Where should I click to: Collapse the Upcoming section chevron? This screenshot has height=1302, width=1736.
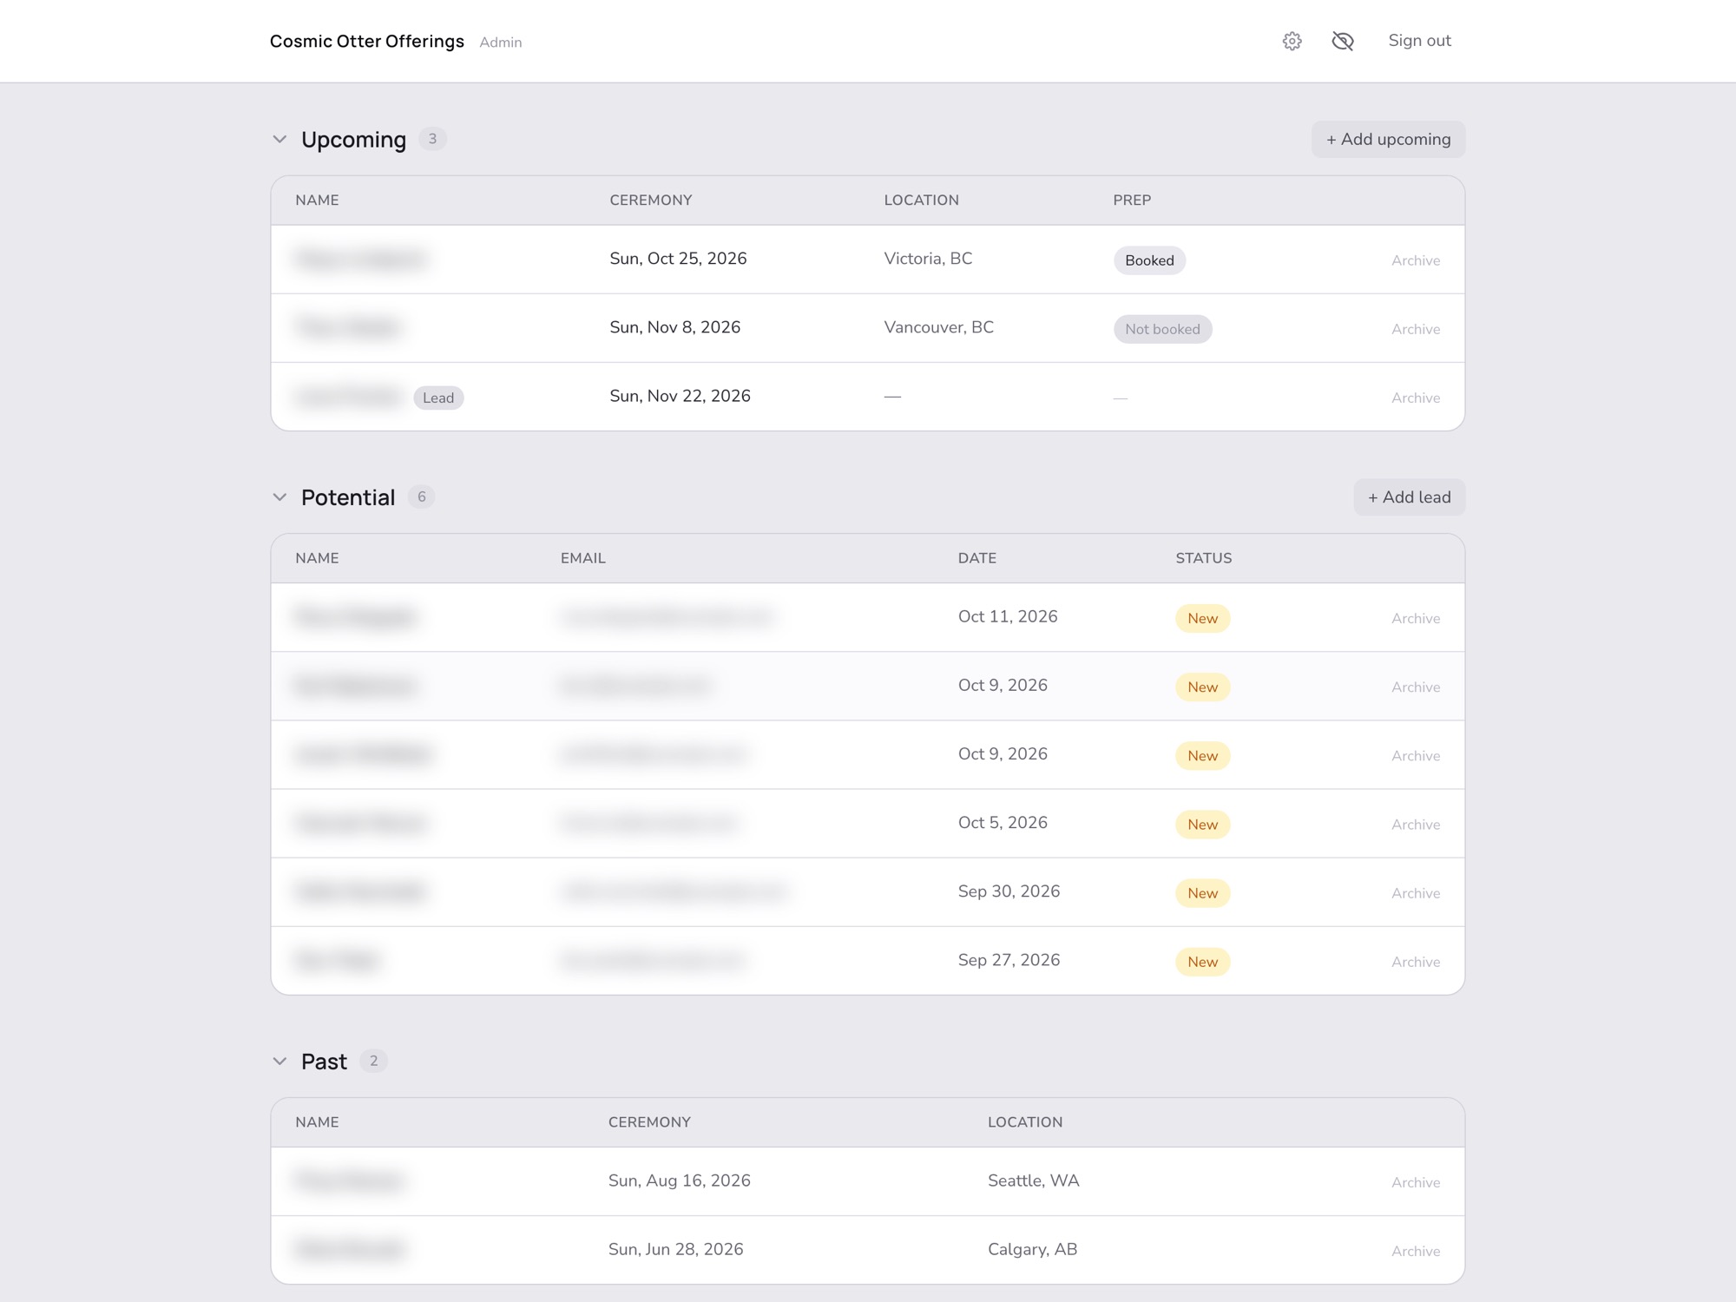[279, 139]
